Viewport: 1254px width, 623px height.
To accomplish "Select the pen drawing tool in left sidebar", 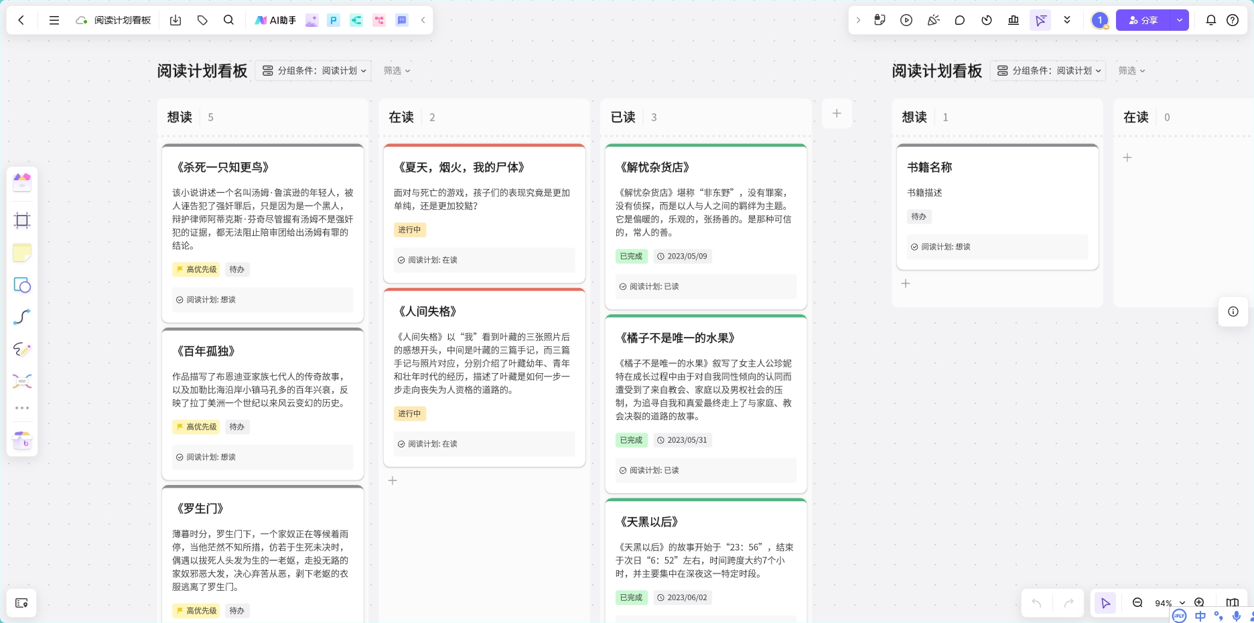I will point(22,349).
